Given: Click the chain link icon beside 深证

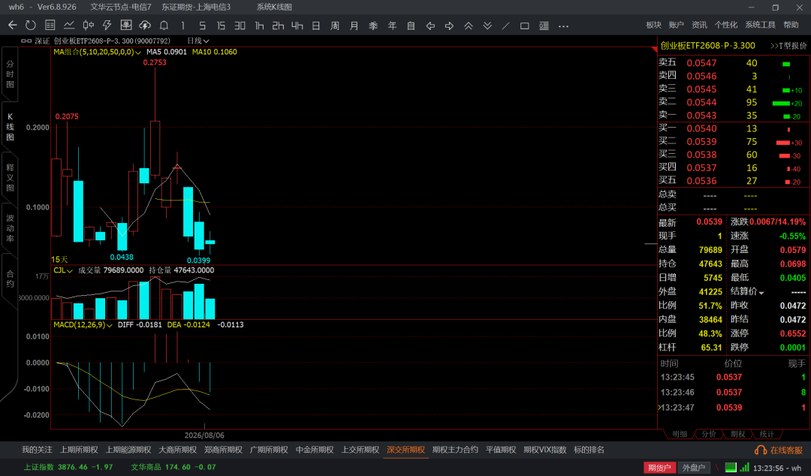Looking at the screenshot, I should click(26, 41).
